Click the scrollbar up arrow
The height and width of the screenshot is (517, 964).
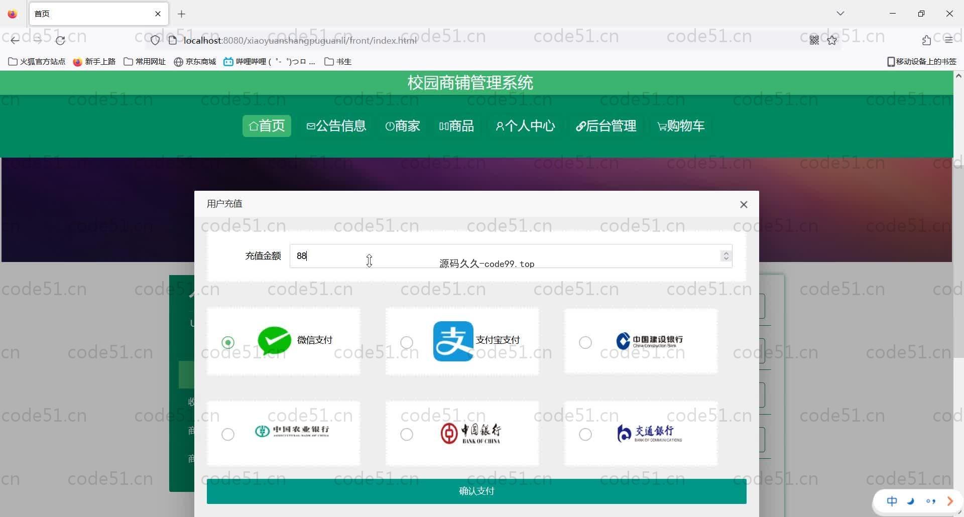(958, 76)
